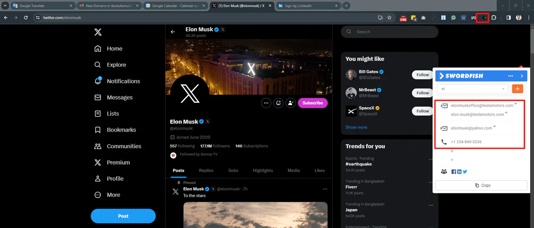Click the follow person icon on profile
This screenshot has width=534, height=228.
coord(291,103)
